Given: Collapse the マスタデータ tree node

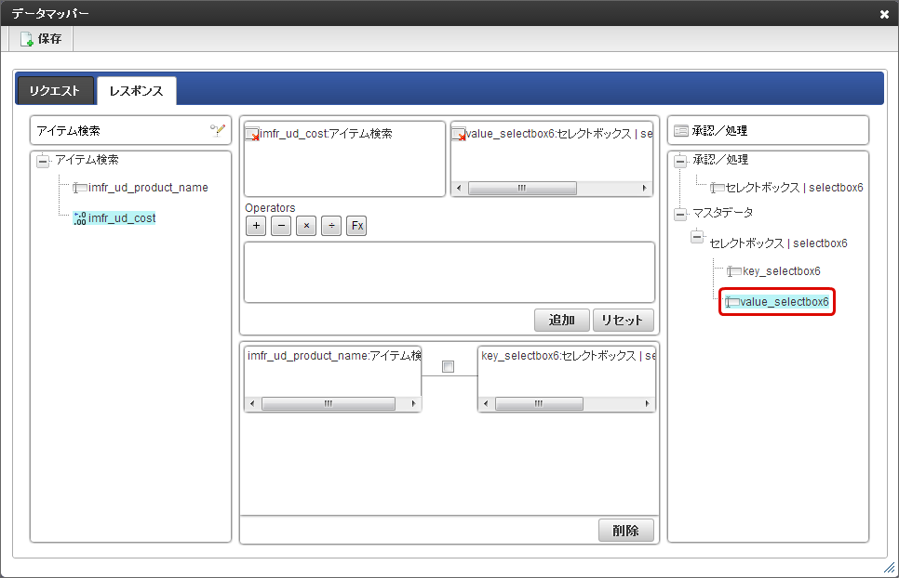Looking at the screenshot, I should (x=680, y=214).
